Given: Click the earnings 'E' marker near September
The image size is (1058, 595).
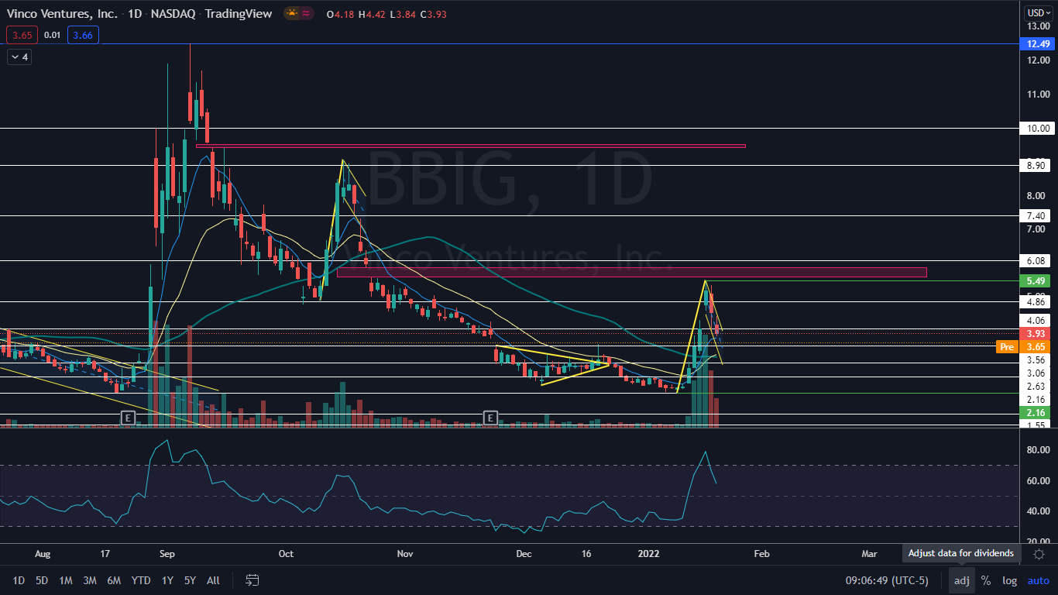Looking at the screenshot, I should (x=128, y=418).
